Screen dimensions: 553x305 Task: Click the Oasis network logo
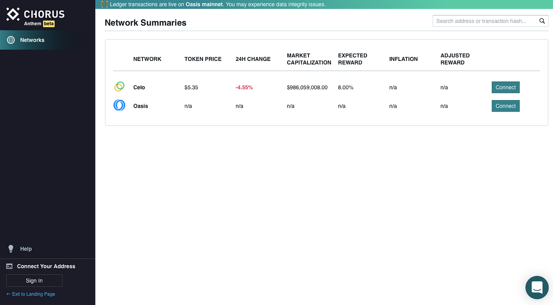point(119,105)
